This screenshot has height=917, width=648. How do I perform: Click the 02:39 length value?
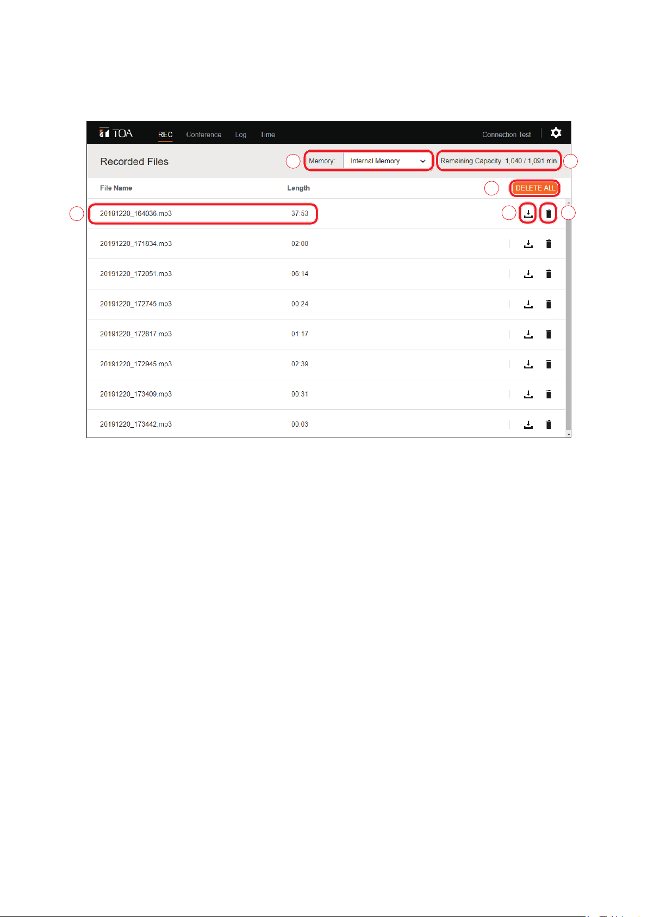point(300,364)
